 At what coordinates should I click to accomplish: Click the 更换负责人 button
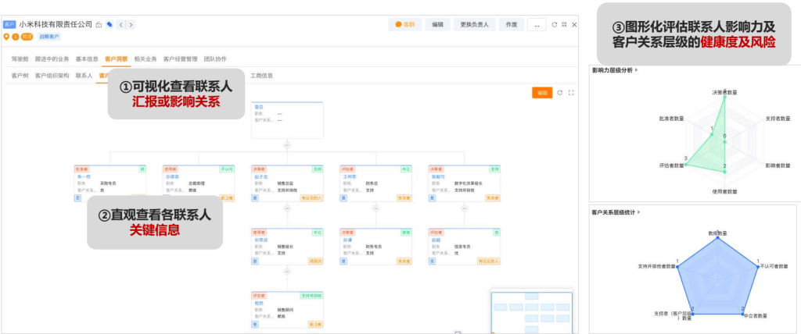pos(474,25)
